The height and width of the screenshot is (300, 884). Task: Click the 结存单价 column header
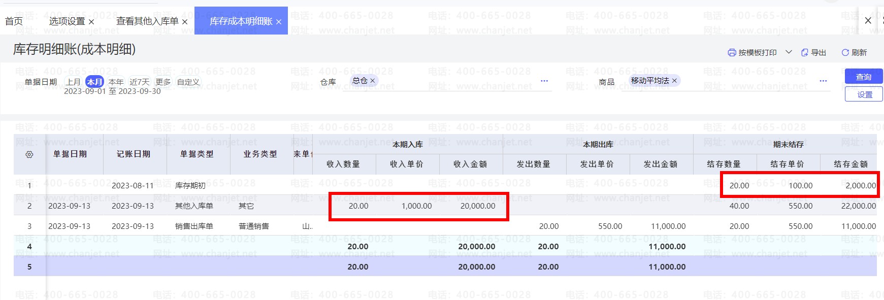tap(788, 164)
